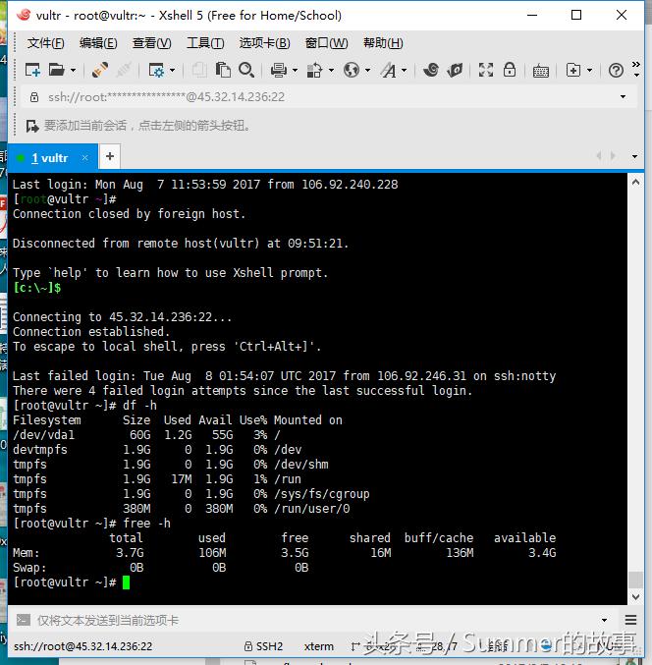Click the Print icon

coord(279,70)
